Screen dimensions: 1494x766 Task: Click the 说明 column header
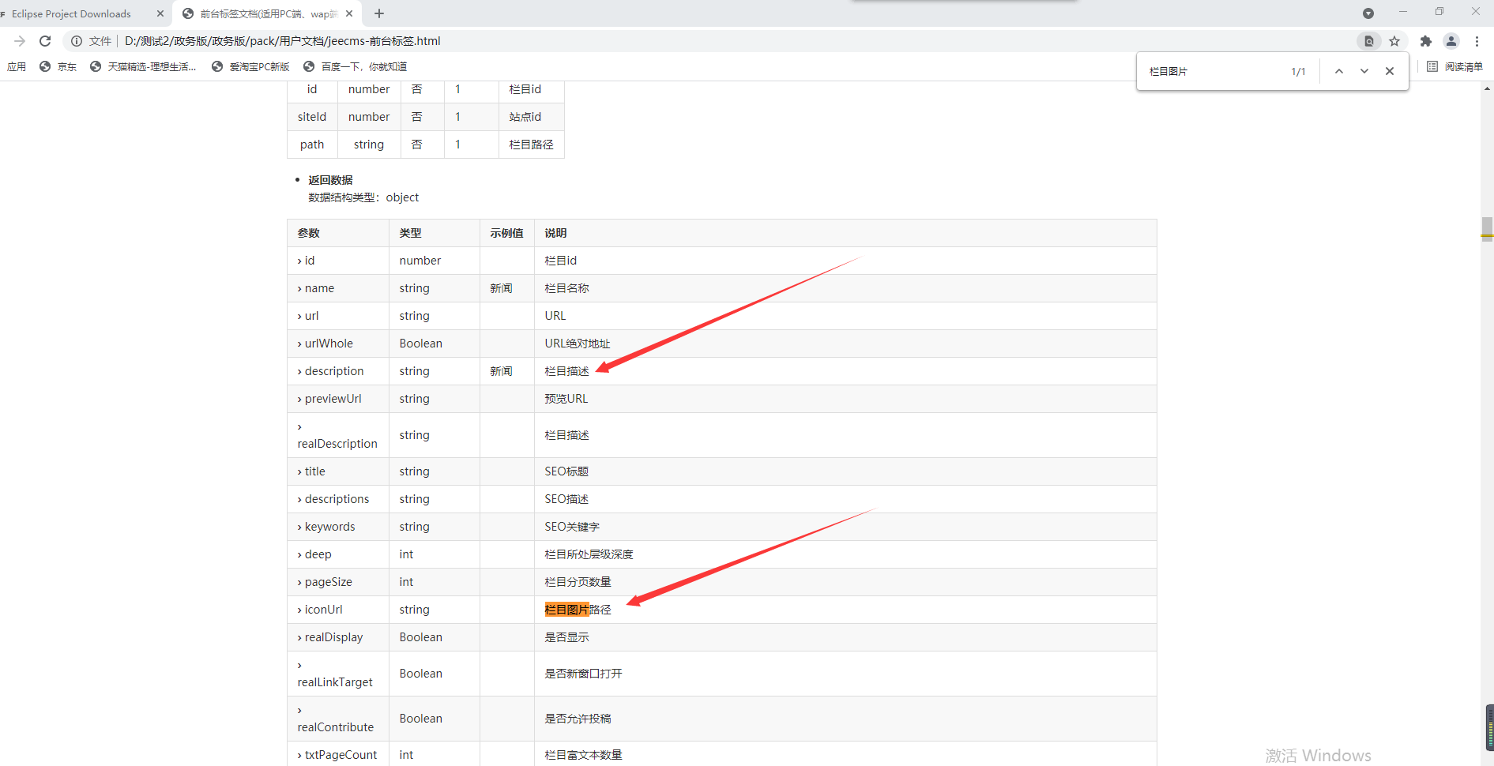click(x=845, y=233)
